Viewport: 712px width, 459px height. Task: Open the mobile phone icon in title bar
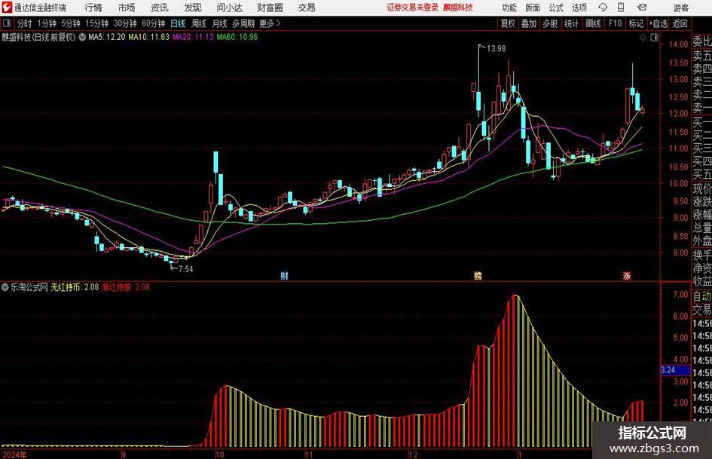click(x=621, y=8)
